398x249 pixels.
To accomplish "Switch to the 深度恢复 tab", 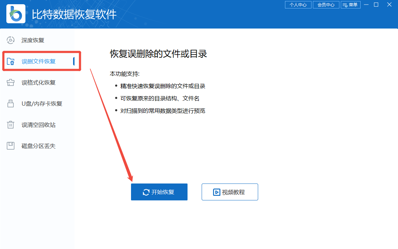I will point(33,40).
